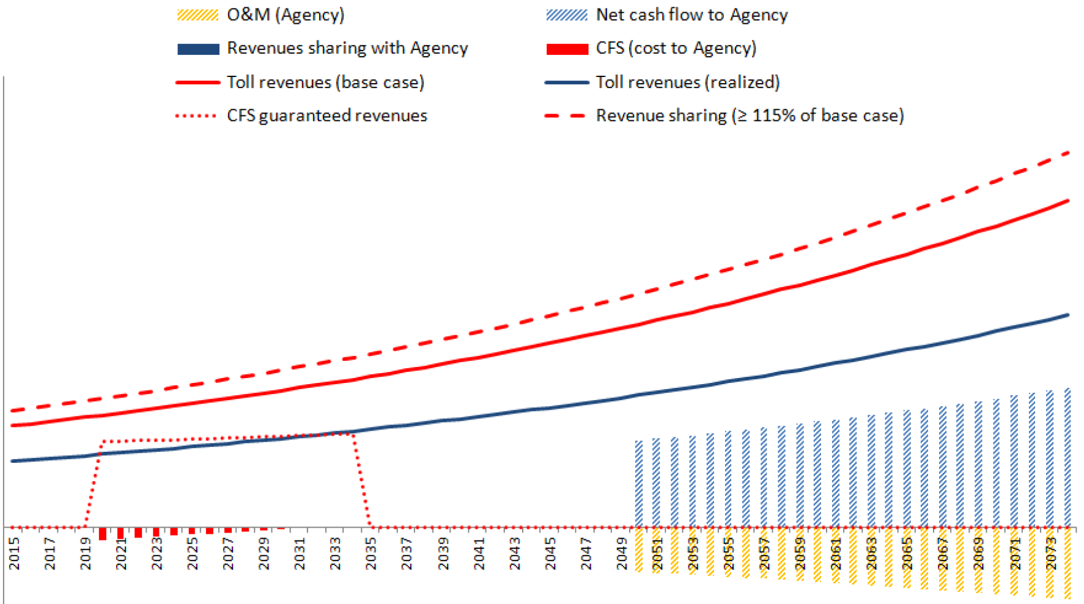Click the 2023 axis label
The image size is (1084, 604).
pyautogui.click(x=157, y=553)
